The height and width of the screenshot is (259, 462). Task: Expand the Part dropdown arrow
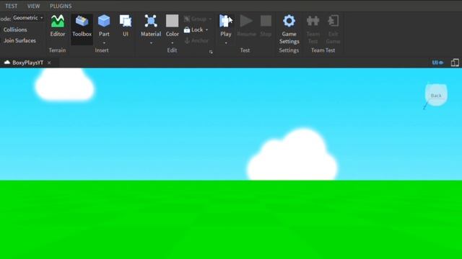pyautogui.click(x=104, y=43)
